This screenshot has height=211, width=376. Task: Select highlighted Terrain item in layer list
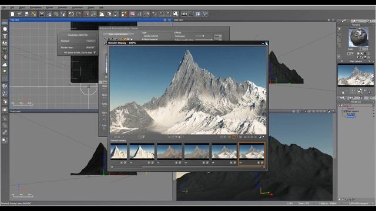click(x=351, y=117)
